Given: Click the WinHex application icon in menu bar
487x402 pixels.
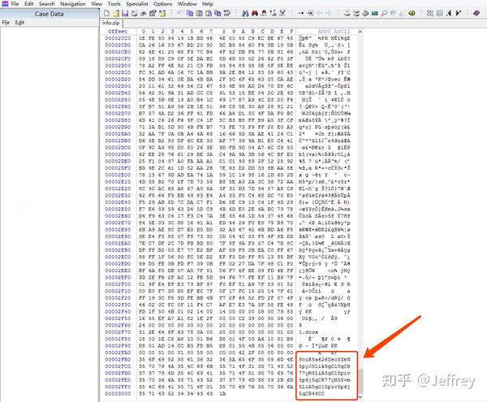Looking at the screenshot, I should point(5,4).
